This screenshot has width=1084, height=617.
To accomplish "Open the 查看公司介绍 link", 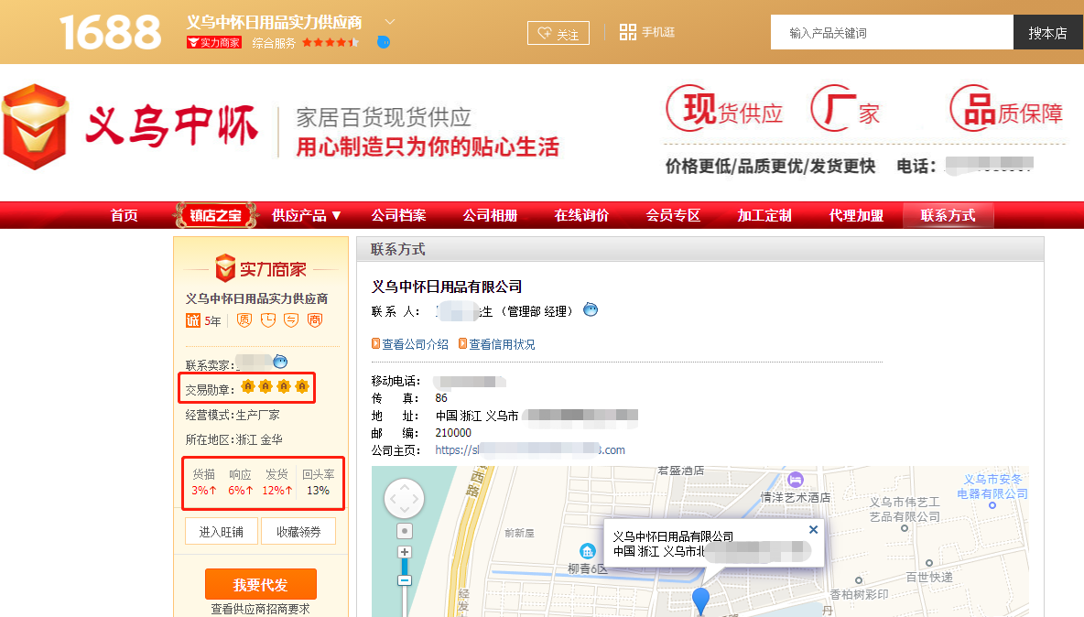I will 416,344.
